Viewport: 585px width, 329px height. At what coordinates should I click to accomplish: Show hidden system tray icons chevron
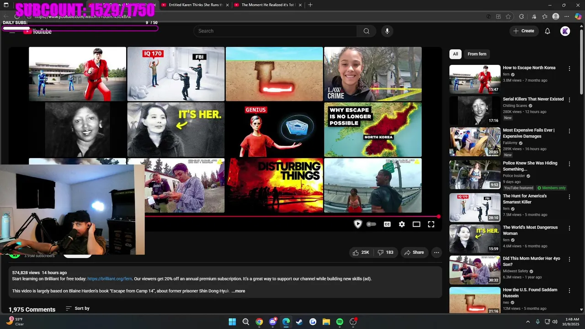click(x=528, y=322)
